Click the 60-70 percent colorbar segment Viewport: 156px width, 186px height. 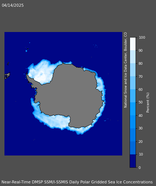133,83
